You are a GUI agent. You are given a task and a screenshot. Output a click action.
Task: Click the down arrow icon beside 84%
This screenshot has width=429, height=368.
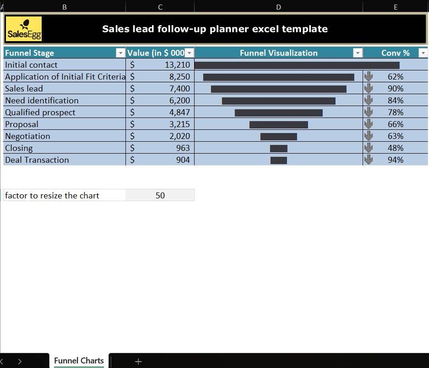[369, 100]
